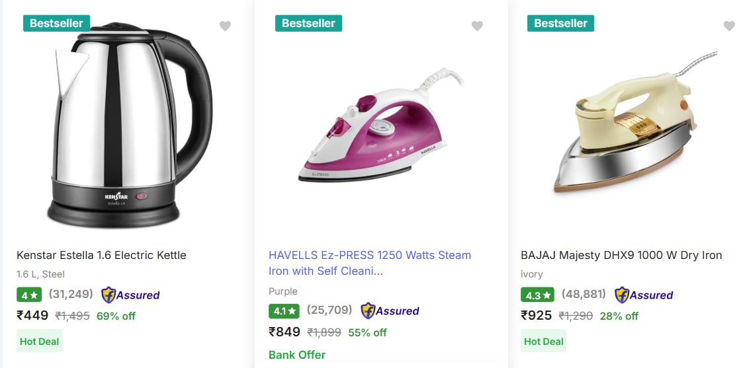
Task: Click the 4 star rating badge on kettle
Action: [29, 295]
